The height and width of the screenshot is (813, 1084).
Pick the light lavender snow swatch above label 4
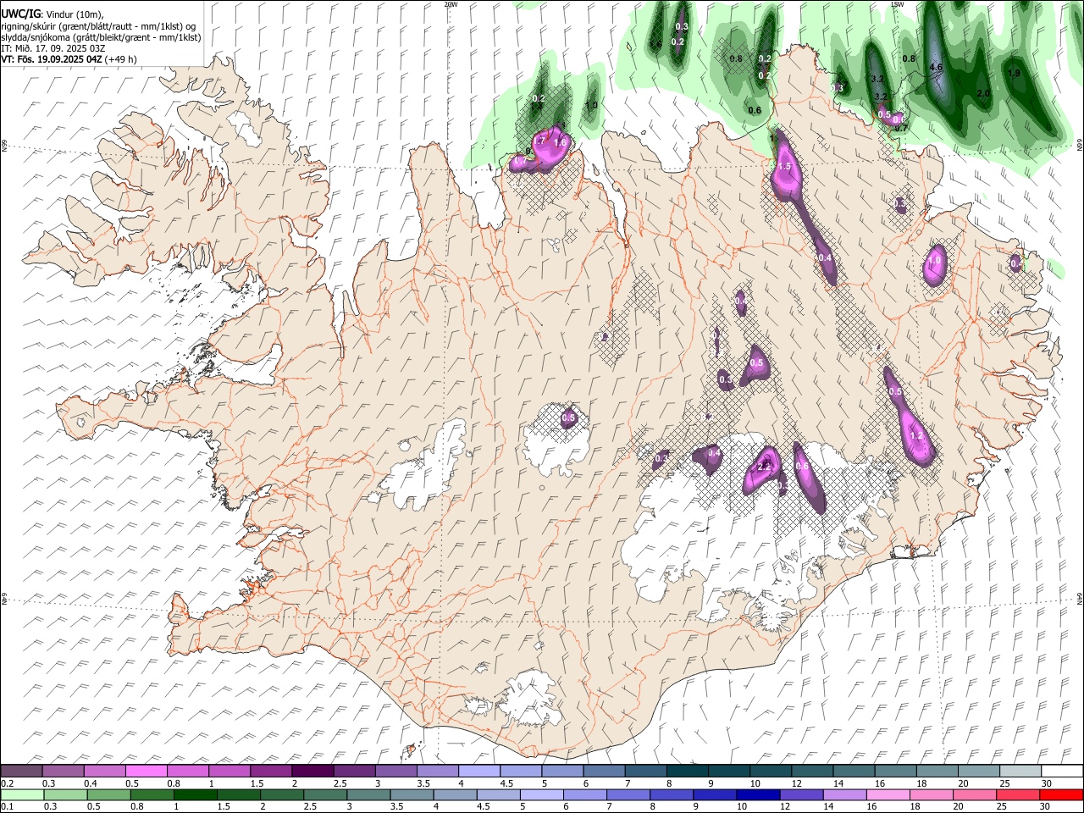click(478, 771)
